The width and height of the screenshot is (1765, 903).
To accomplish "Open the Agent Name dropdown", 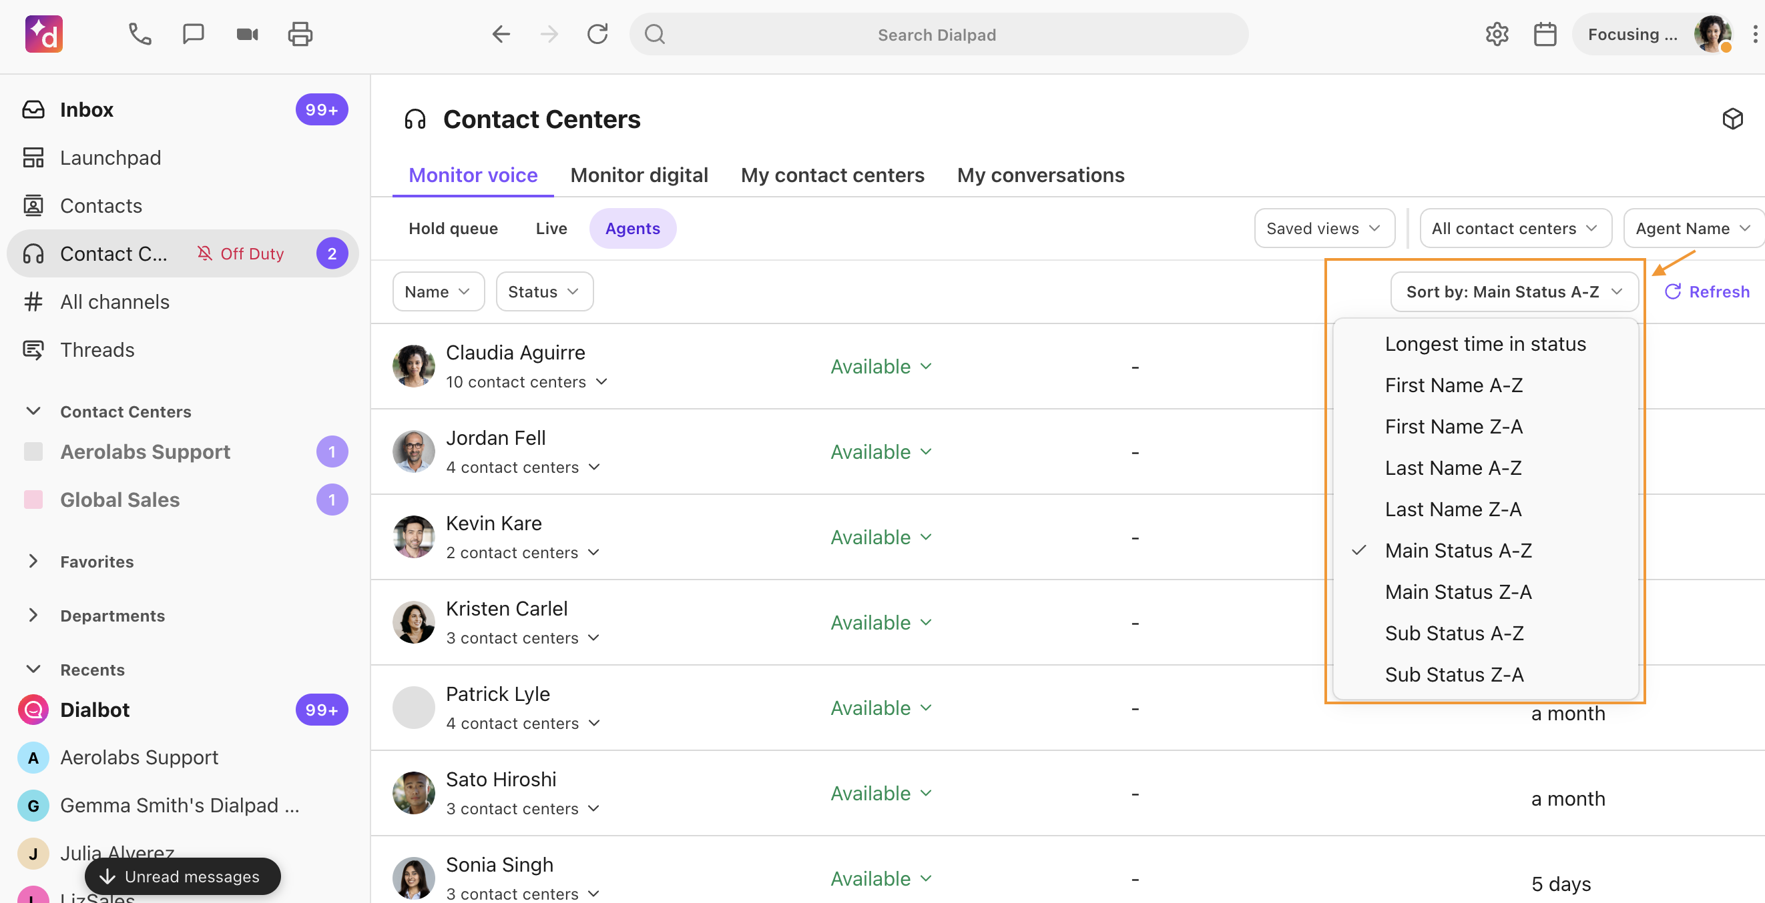I will pos(1692,229).
